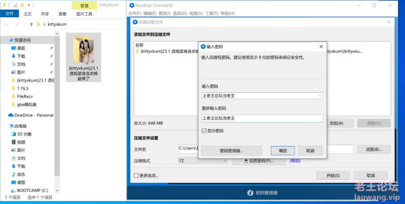Viewport: 405px width, 204px height.
Task: Click the Explorer title bar folder icon
Action: 4,5
